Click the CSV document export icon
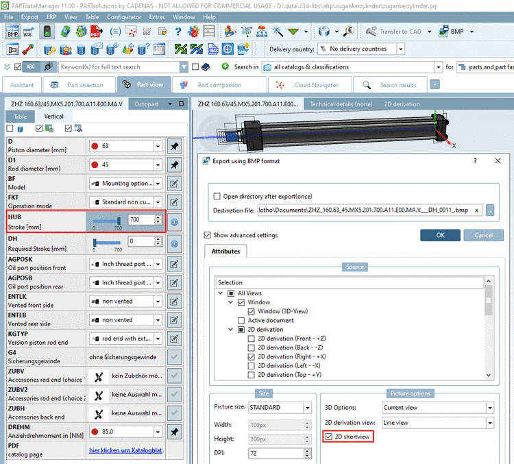This screenshot has height=464, width=514. (x=212, y=49)
